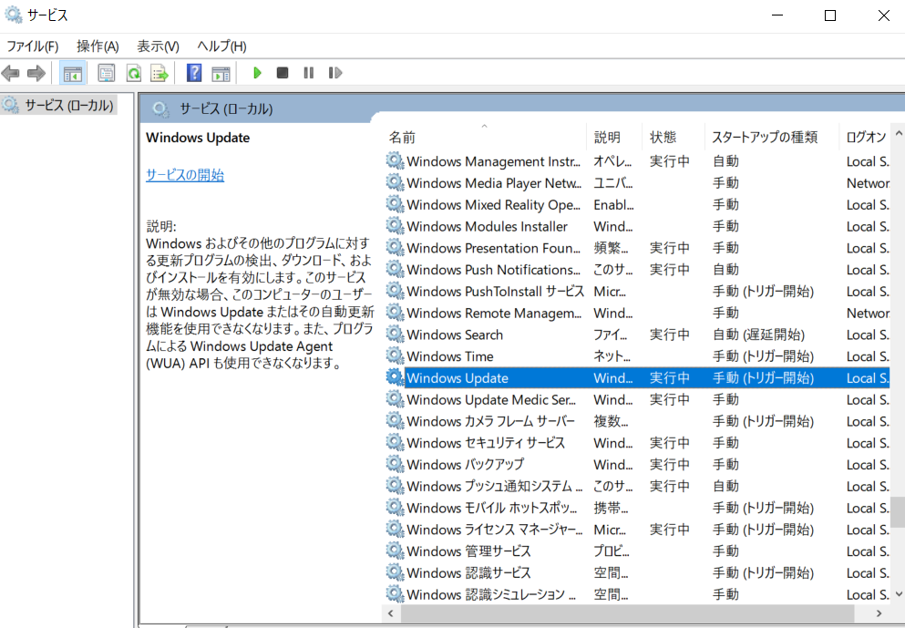Viewport: 905px width, 628px height.
Task: Click the horizontal scrollbar thumb
Action: pos(627,613)
